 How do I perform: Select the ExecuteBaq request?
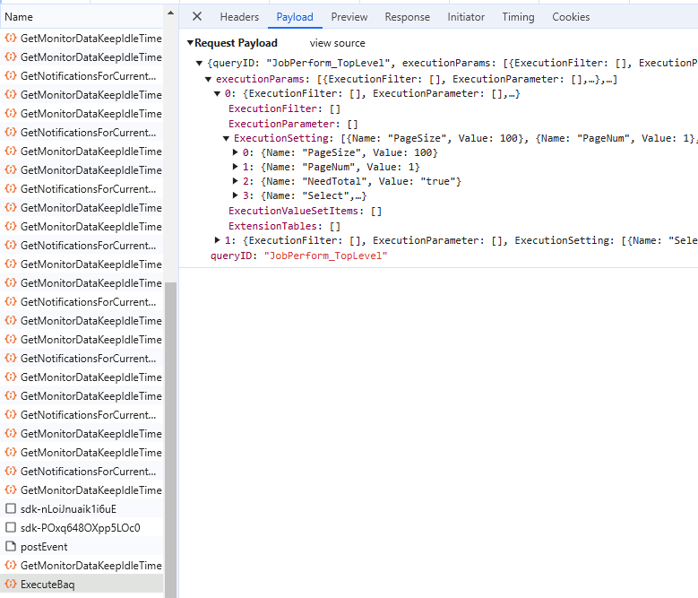(82, 584)
